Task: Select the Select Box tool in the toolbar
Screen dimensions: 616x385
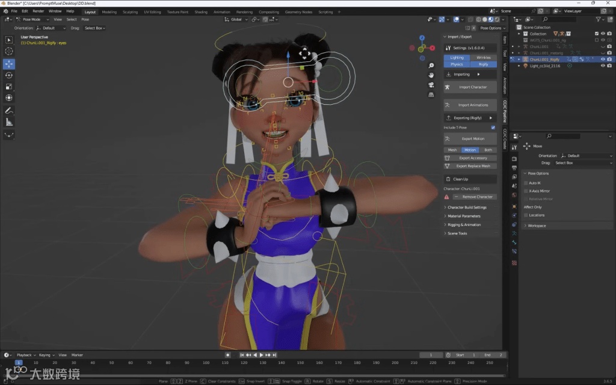Action: click(x=8, y=40)
